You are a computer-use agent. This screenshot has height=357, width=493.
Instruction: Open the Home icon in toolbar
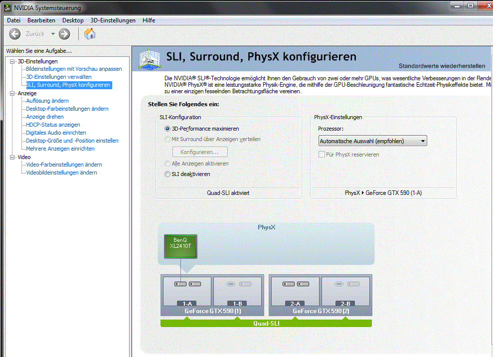(90, 33)
